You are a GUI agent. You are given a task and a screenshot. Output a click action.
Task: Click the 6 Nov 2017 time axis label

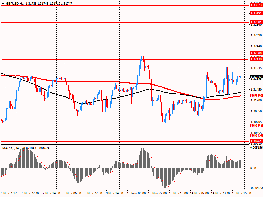9,193
